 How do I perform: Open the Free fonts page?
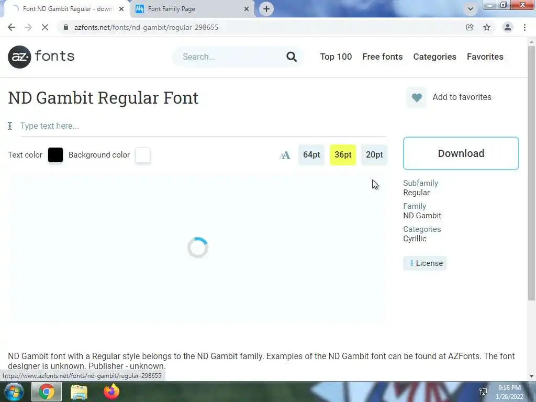coord(383,57)
